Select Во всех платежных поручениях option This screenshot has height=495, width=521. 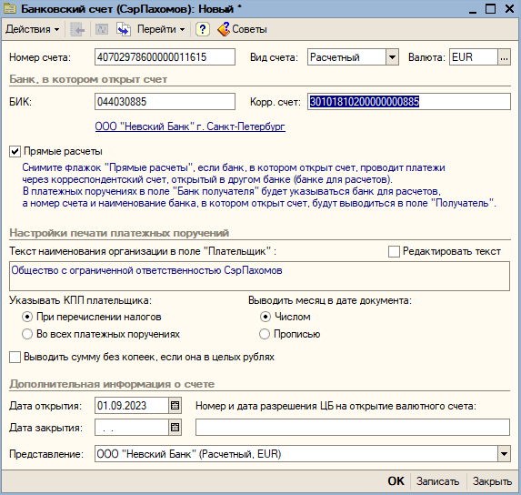[27, 334]
